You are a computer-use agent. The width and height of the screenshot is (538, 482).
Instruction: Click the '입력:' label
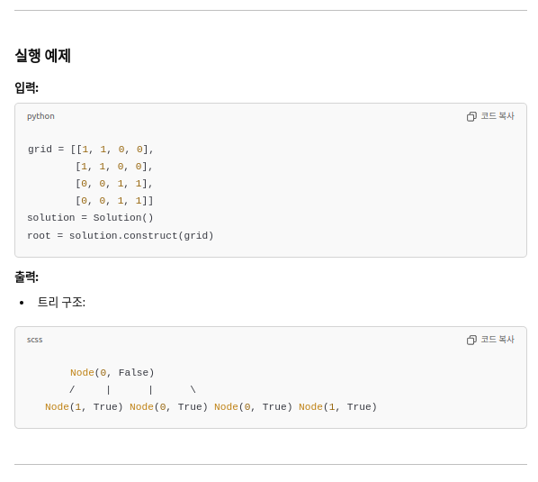(26, 87)
